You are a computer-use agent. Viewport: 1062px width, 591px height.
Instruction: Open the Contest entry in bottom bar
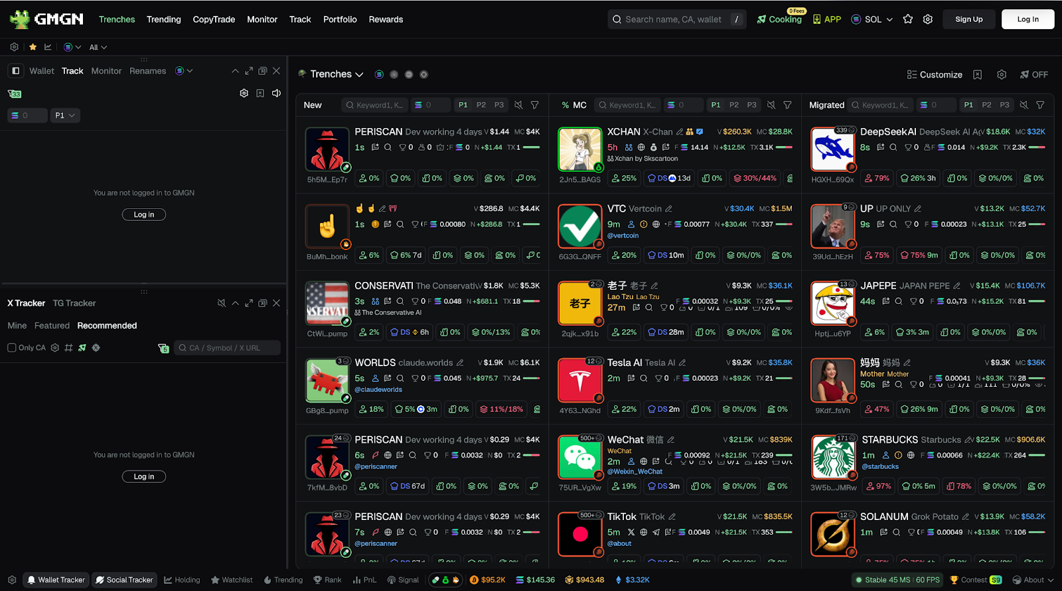976,580
